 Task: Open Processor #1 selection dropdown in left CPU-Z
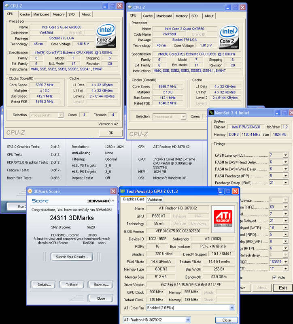60,115
